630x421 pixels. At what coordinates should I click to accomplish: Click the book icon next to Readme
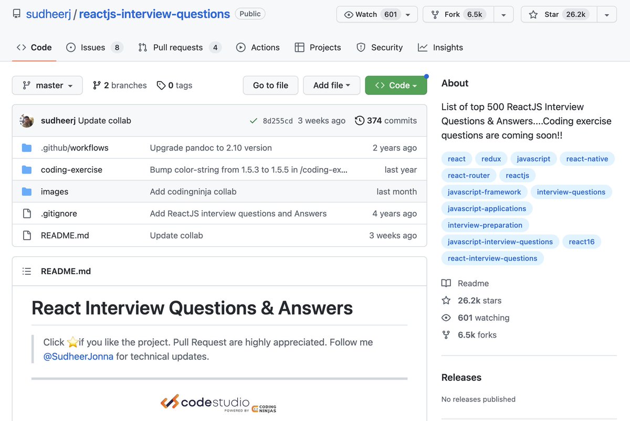(x=446, y=283)
